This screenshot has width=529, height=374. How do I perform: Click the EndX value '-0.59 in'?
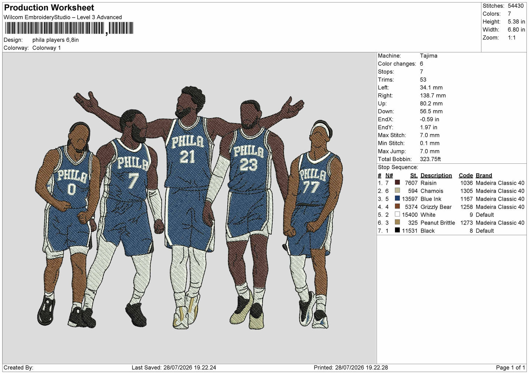coord(429,119)
